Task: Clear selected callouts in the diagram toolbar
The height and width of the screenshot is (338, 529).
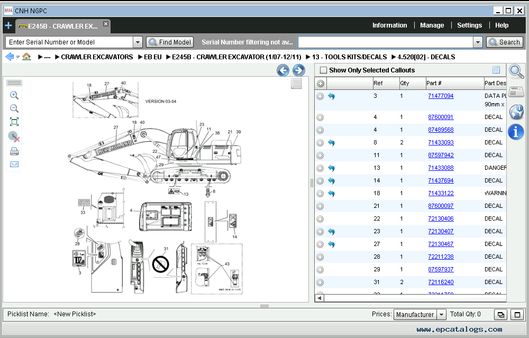Action: pos(14,136)
